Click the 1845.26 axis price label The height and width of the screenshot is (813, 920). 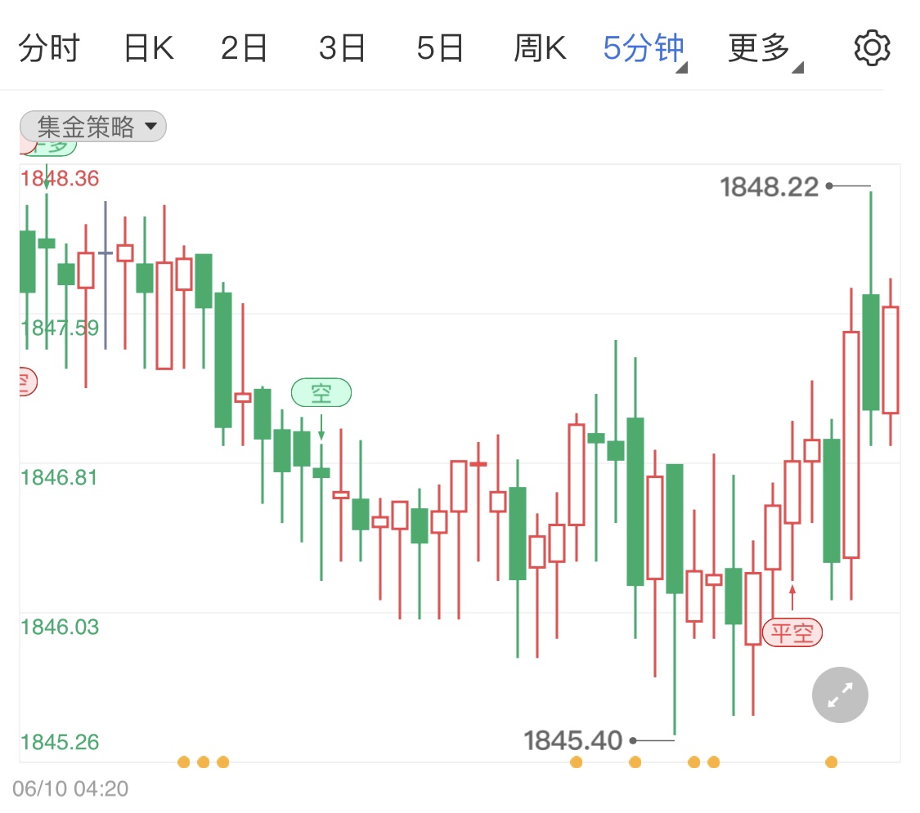click(x=60, y=742)
